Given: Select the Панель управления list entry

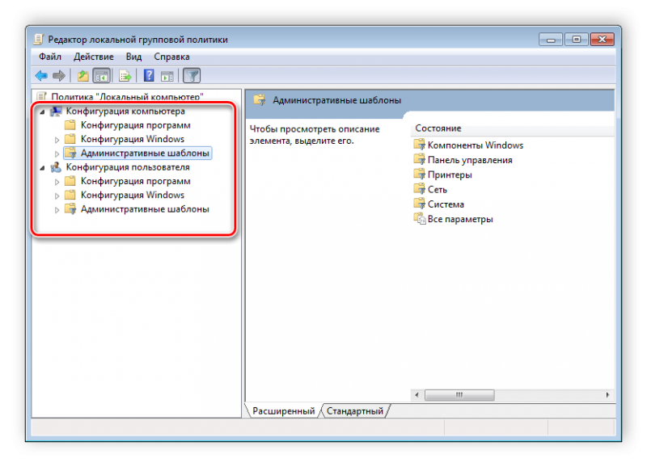Looking at the screenshot, I should tap(470, 160).
